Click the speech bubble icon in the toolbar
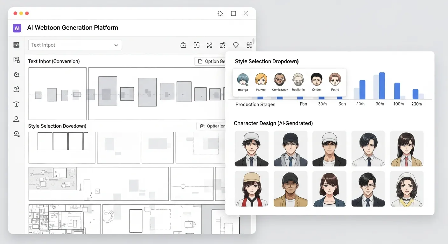 [236, 45]
